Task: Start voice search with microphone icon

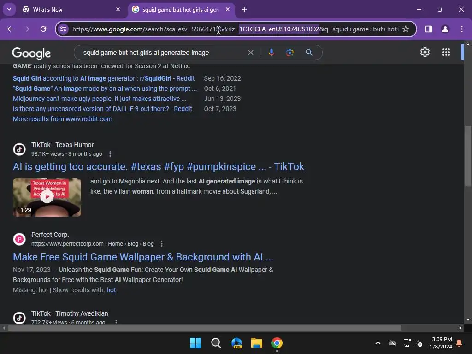Action: coord(271,53)
